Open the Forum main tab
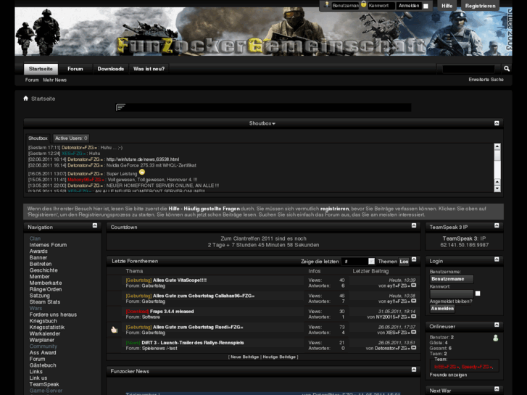 75,69
